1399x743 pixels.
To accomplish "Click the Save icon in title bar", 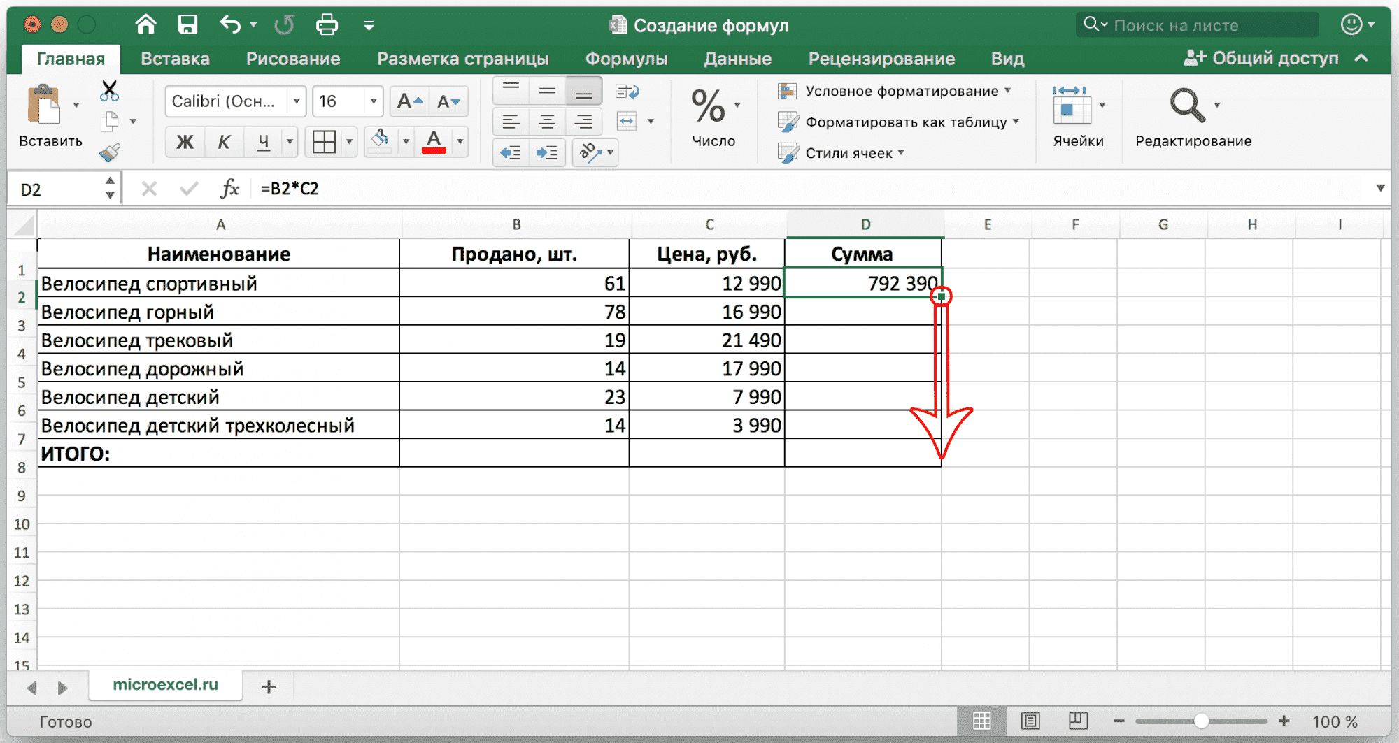I will click(x=187, y=25).
